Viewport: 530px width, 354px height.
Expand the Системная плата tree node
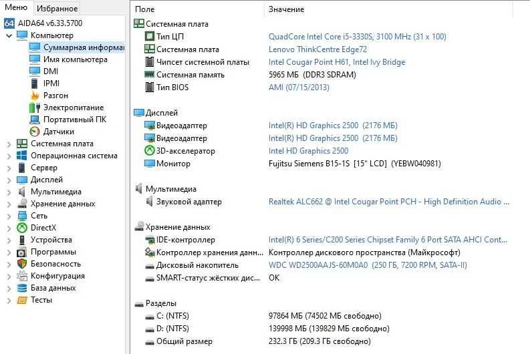pyautogui.click(x=9, y=144)
